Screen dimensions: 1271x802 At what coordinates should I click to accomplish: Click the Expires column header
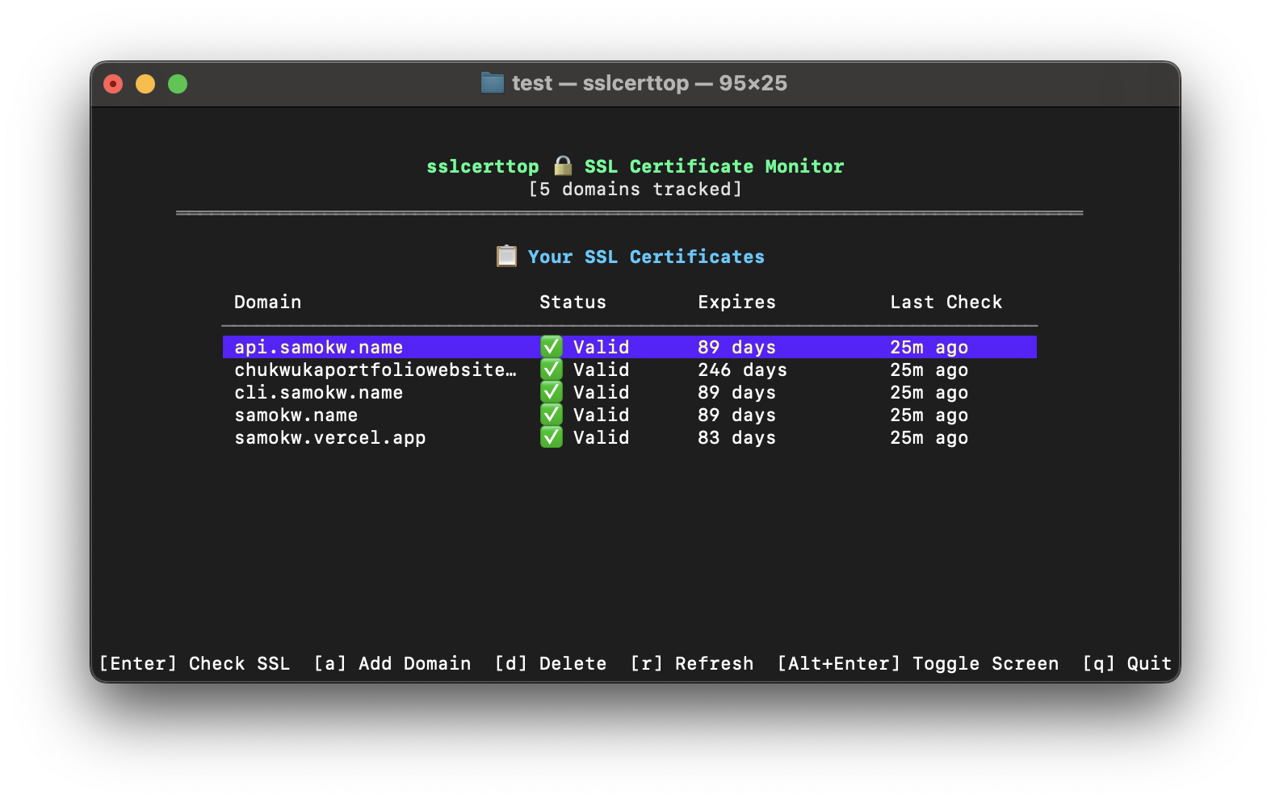[x=736, y=302]
